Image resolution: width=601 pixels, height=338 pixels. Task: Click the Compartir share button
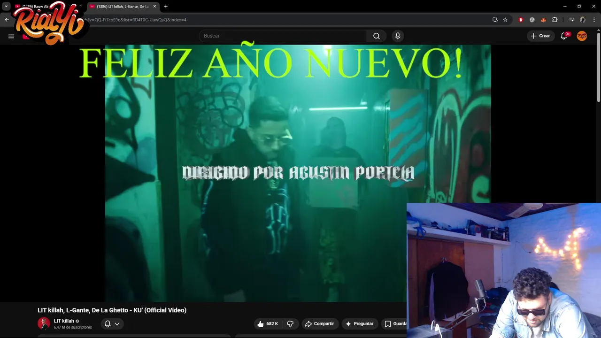[320, 324]
